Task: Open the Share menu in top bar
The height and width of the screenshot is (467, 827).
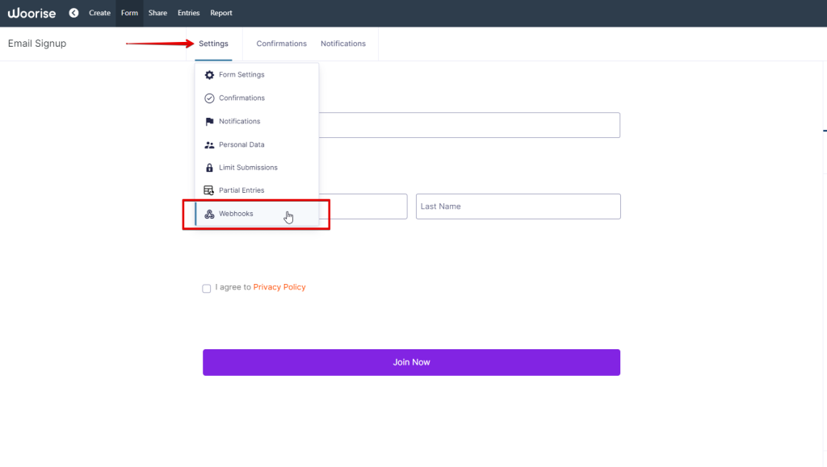Action: pos(157,13)
